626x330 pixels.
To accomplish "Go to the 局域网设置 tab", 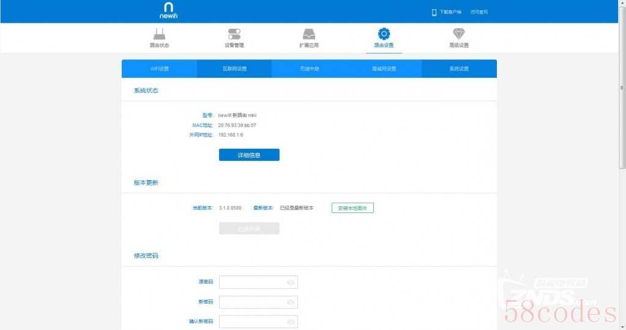I will point(384,69).
